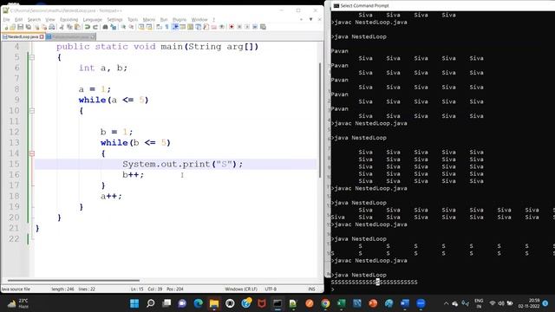
Task: Open the Search menu
Action: (34, 19)
